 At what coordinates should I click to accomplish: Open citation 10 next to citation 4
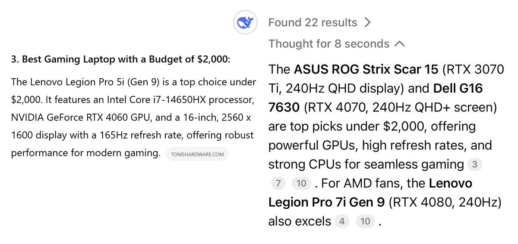click(x=365, y=222)
